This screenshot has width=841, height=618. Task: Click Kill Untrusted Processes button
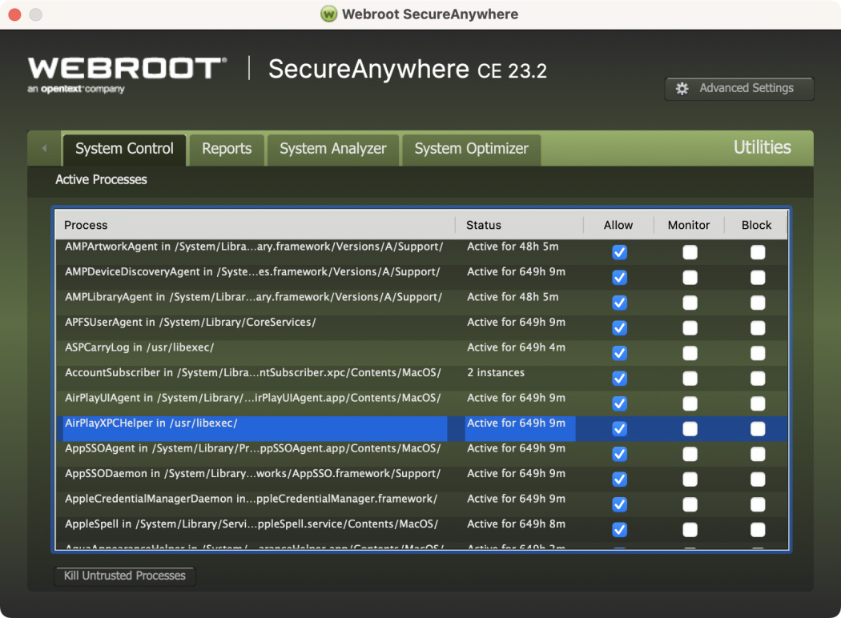click(125, 576)
